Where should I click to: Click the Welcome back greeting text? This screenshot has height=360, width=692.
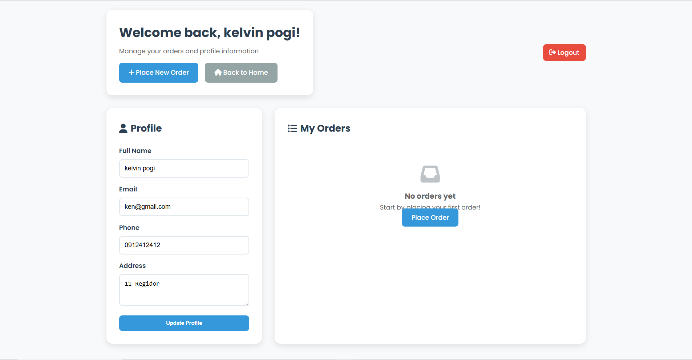click(210, 32)
